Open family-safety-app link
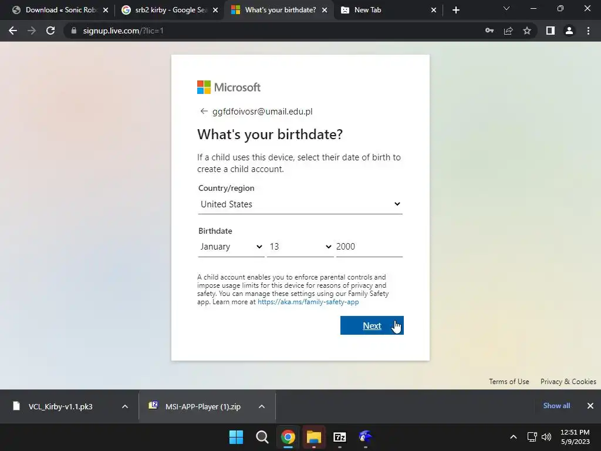601x451 pixels. tap(308, 302)
